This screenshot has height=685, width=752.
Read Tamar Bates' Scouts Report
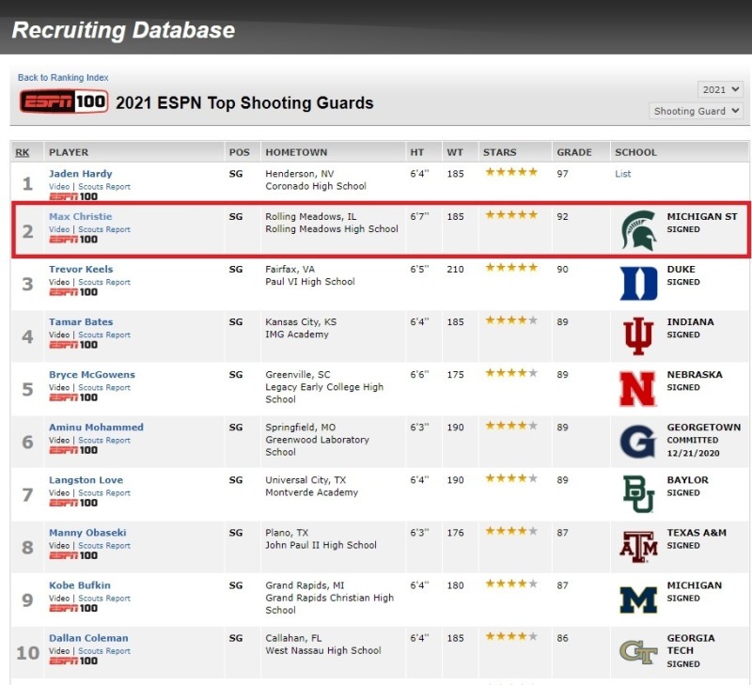tap(104, 335)
